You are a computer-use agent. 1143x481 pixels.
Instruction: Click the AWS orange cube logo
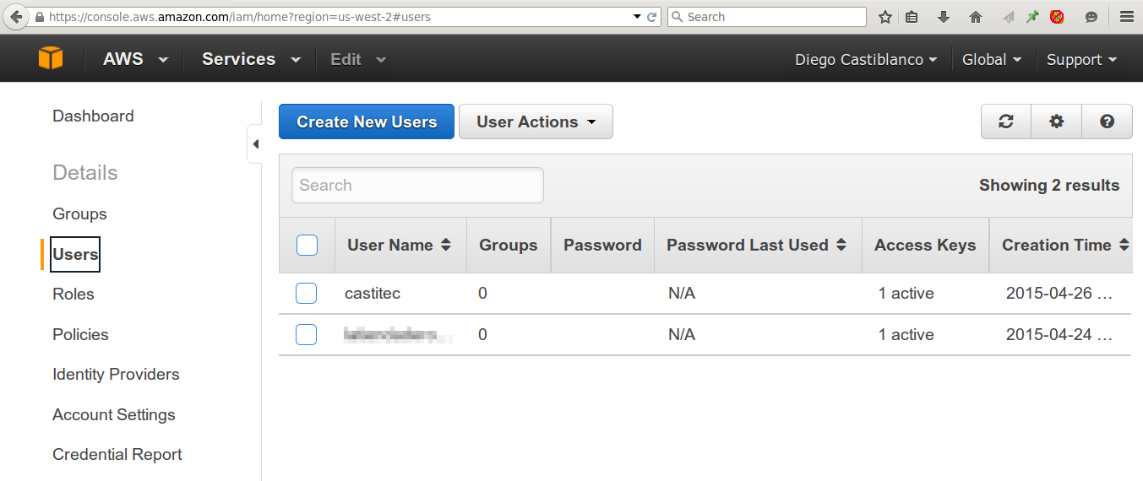point(51,59)
